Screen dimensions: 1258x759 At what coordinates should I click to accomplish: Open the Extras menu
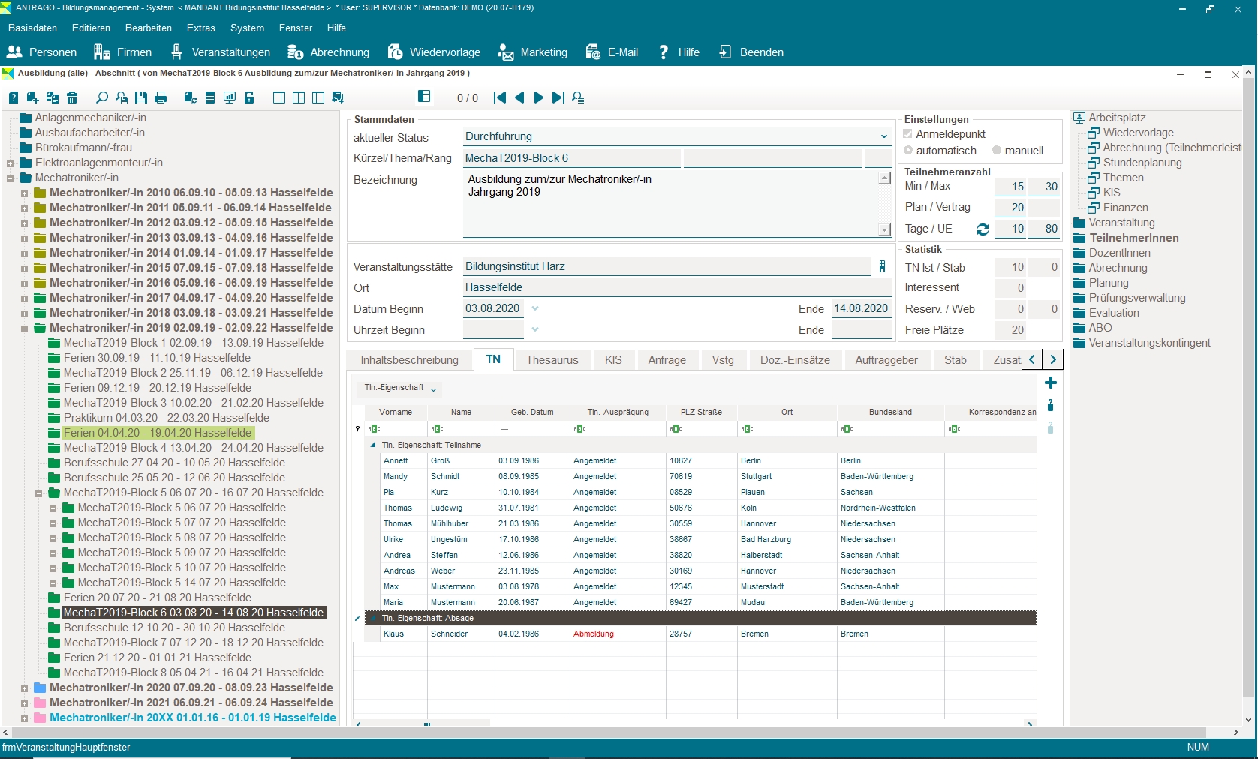pyautogui.click(x=200, y=28)
